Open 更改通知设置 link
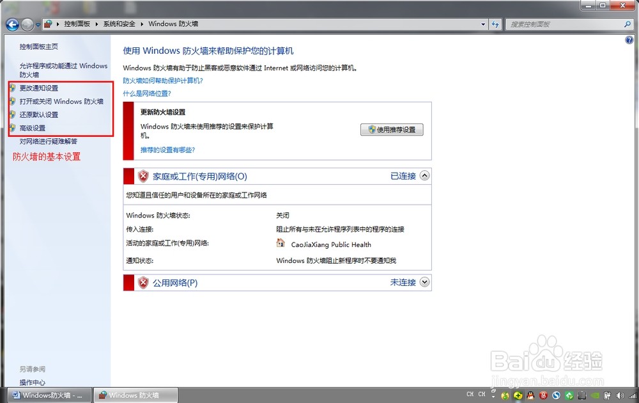Image resolution: width=639 pixels, height=403 pixels. tap(39, 88)
